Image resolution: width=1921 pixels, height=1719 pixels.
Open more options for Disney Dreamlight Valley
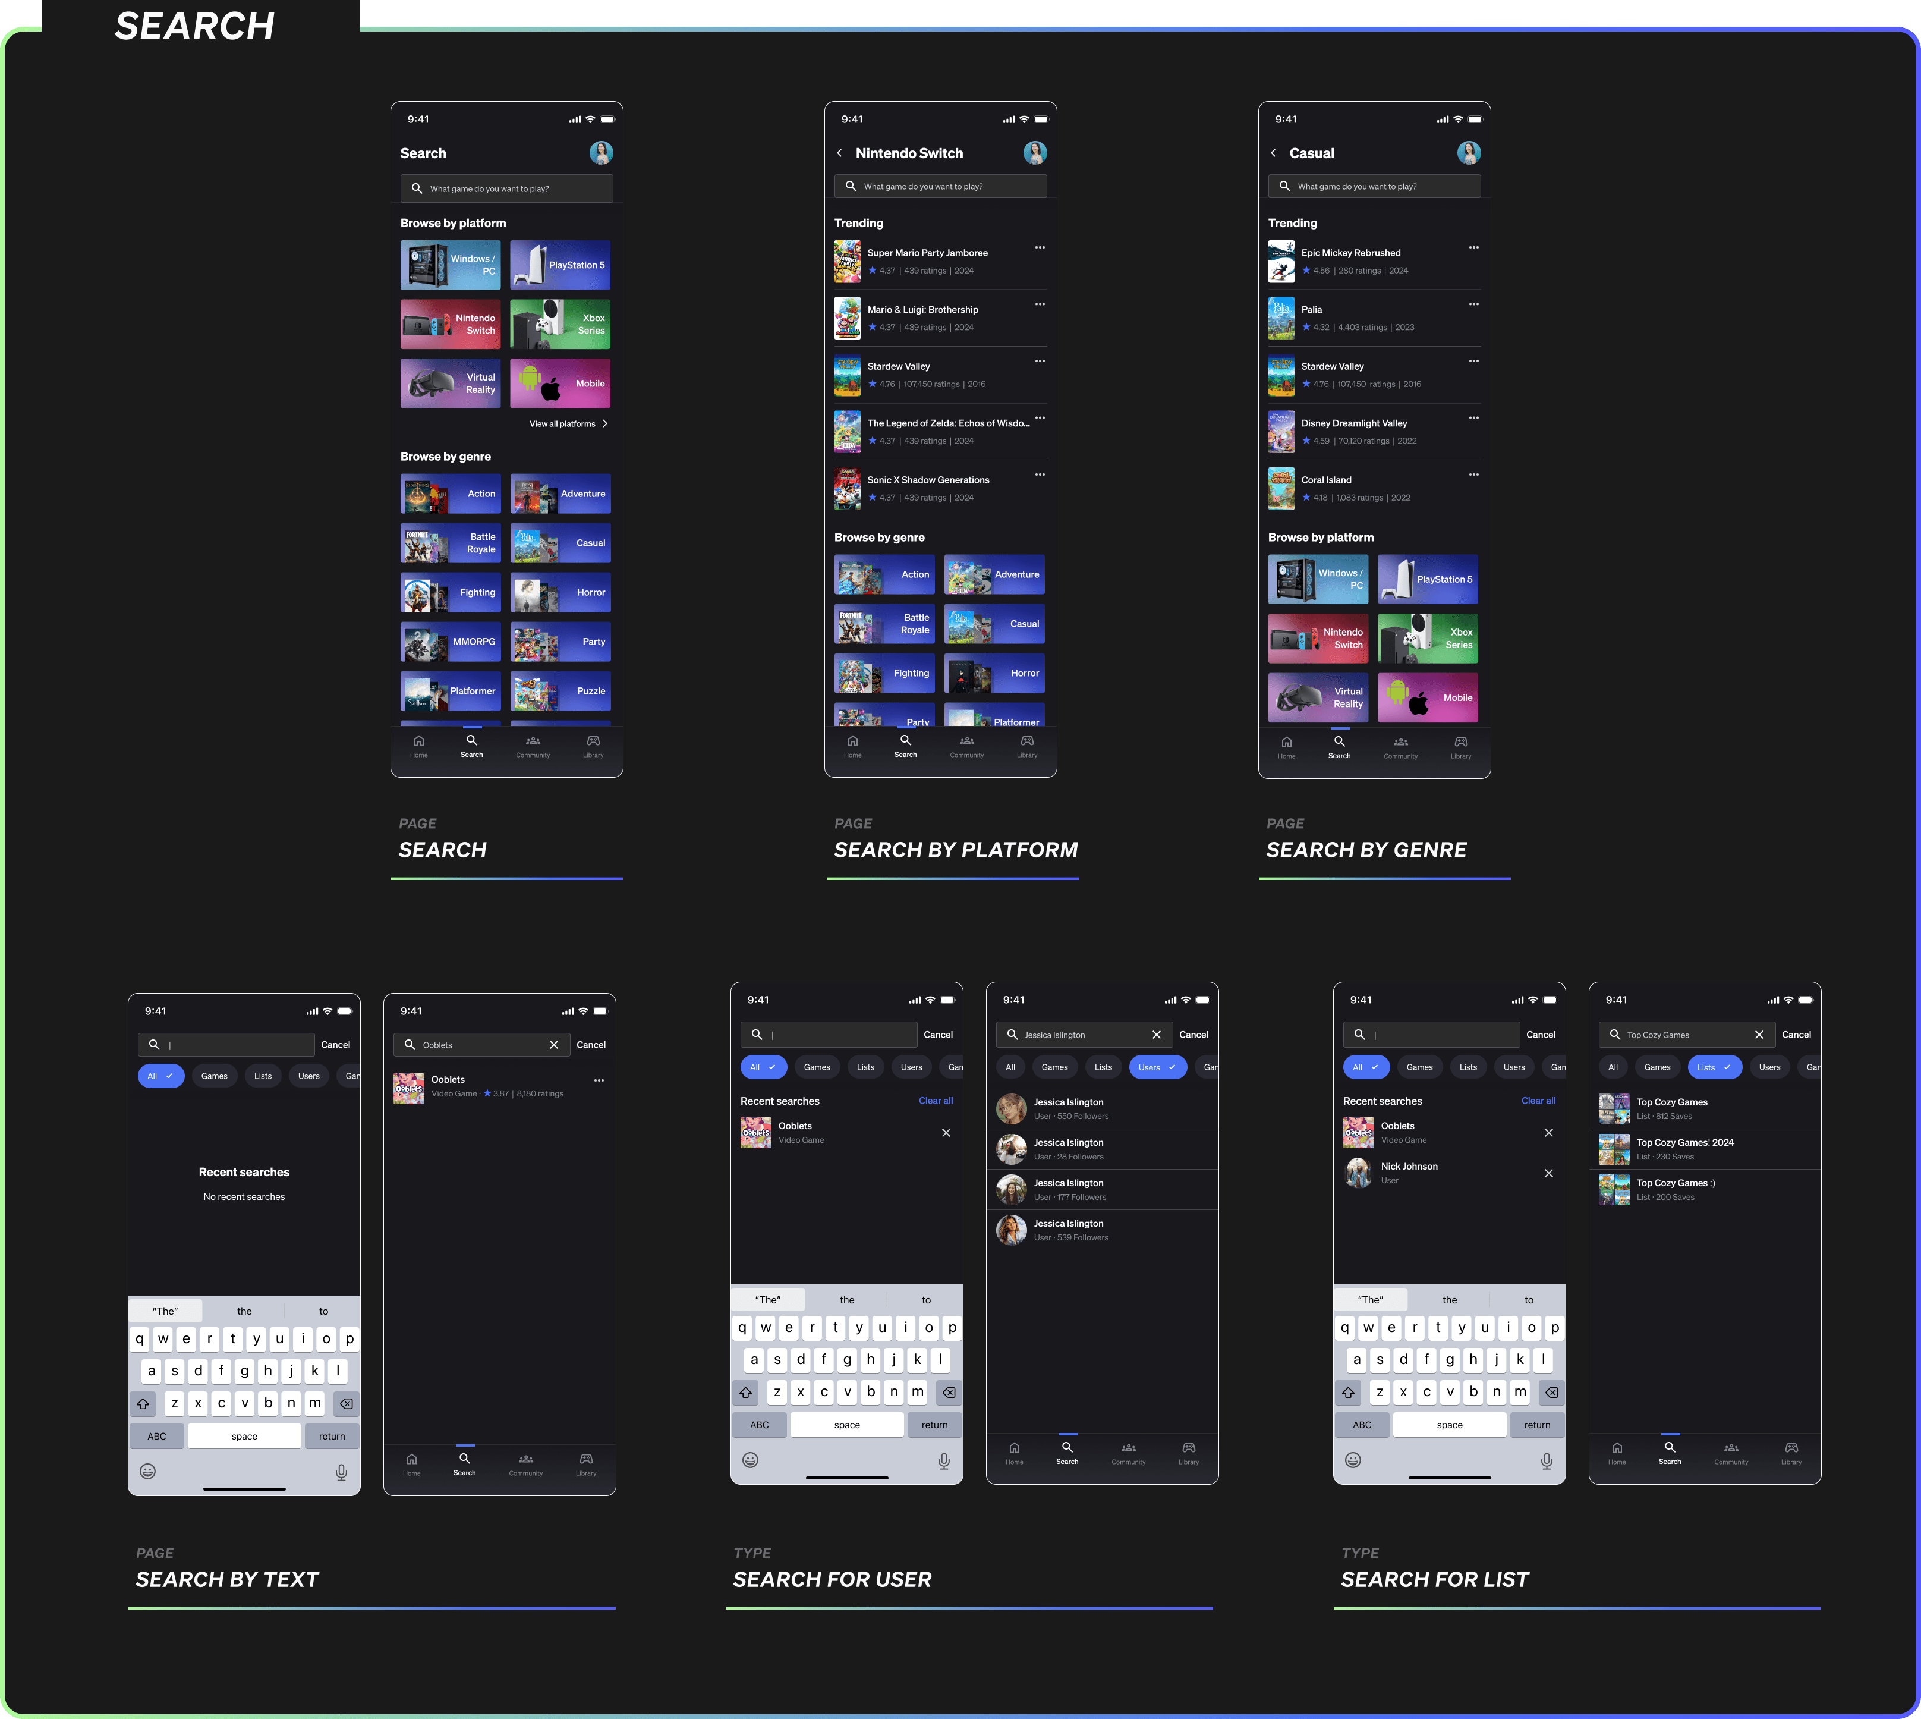point(1473,417)
